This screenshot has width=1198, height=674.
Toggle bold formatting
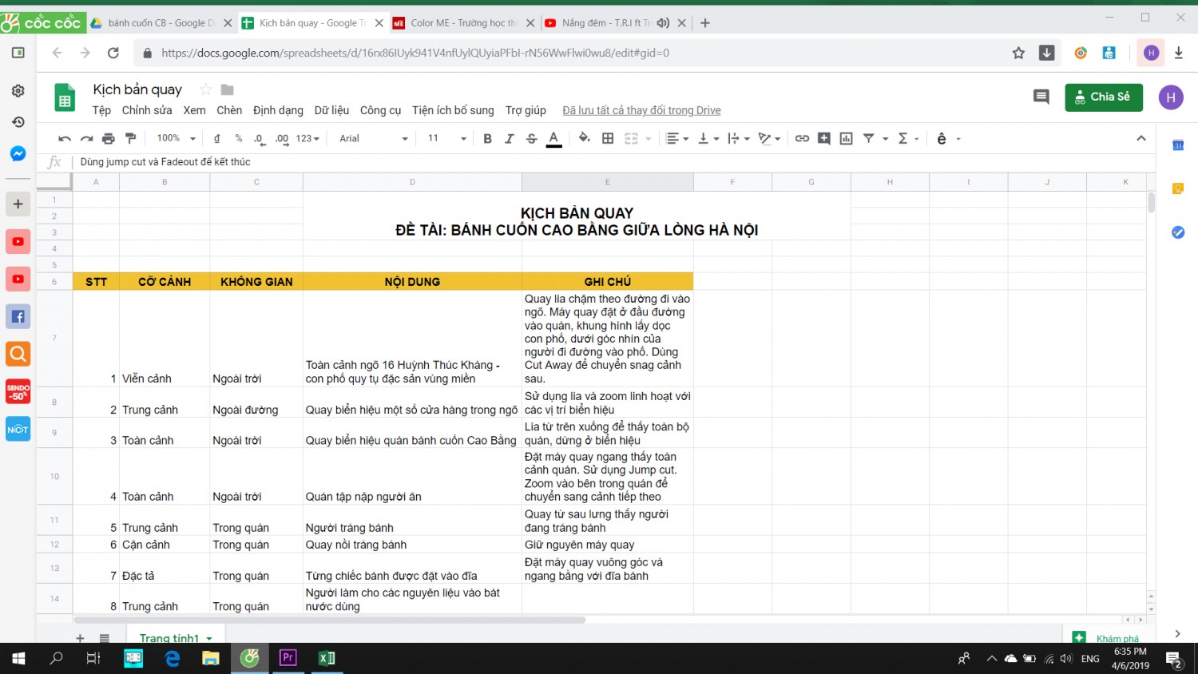(487, 139)
